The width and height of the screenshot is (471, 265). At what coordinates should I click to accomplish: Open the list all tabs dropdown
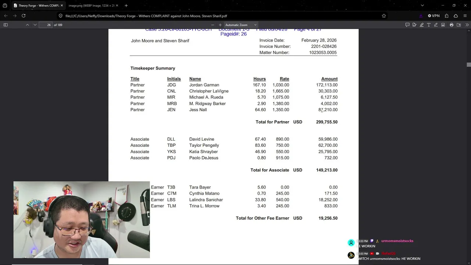pyautogui.click(x=422, y=6)
